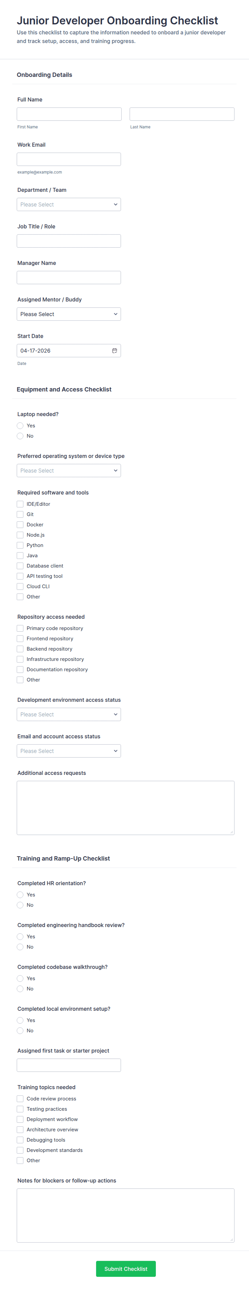Click the Job Title / Role field

(x=69, y=241)
